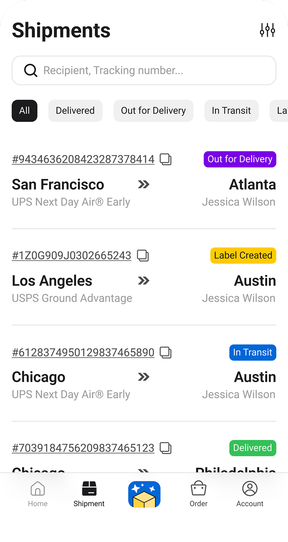Copy tracking number #7039184756209837465123
This screenshot has height=542, width=288.
(x=166, y=448)
